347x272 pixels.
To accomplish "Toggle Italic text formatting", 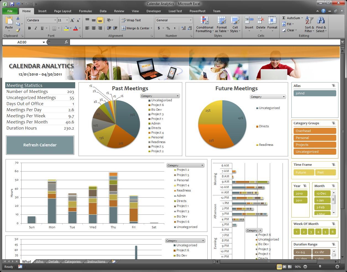I will pos(36,28).
